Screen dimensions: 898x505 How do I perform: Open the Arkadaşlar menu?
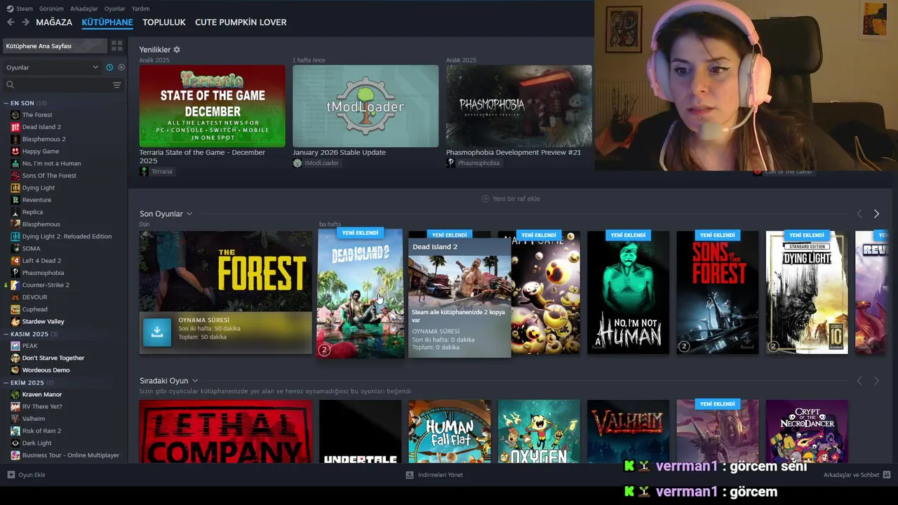tap(84, 8)
